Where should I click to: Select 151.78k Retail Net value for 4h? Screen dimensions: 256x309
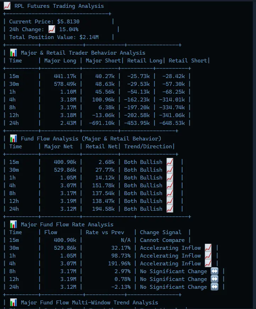click(103, 186)
